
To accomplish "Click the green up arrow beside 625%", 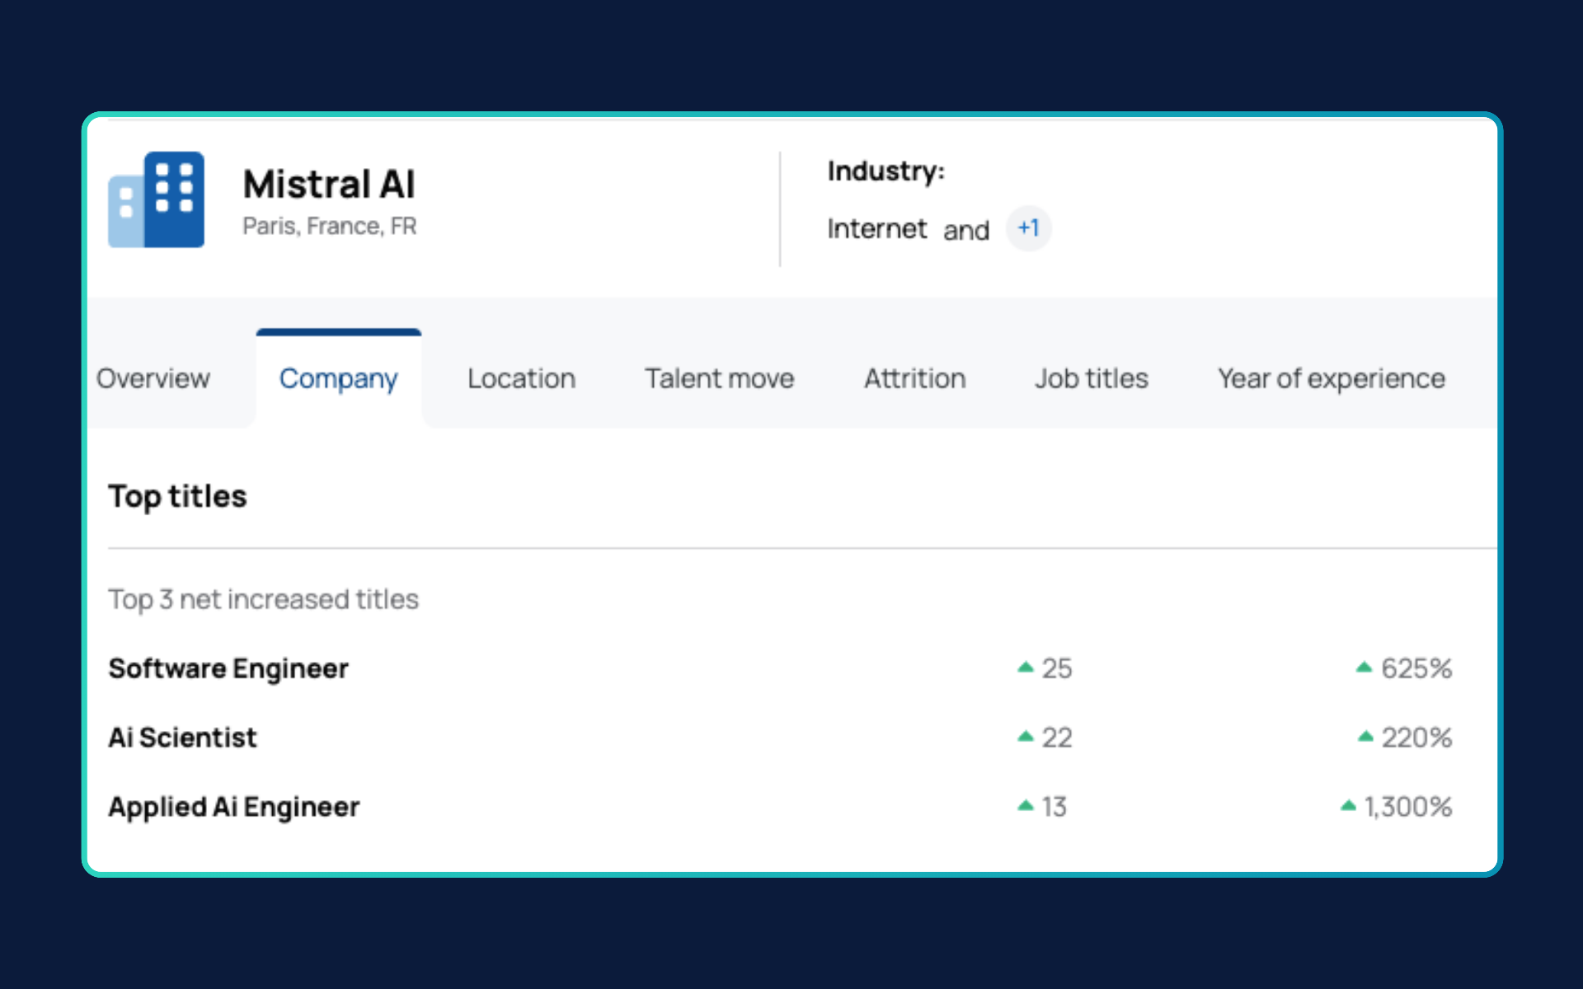I will click(1365, 668).
